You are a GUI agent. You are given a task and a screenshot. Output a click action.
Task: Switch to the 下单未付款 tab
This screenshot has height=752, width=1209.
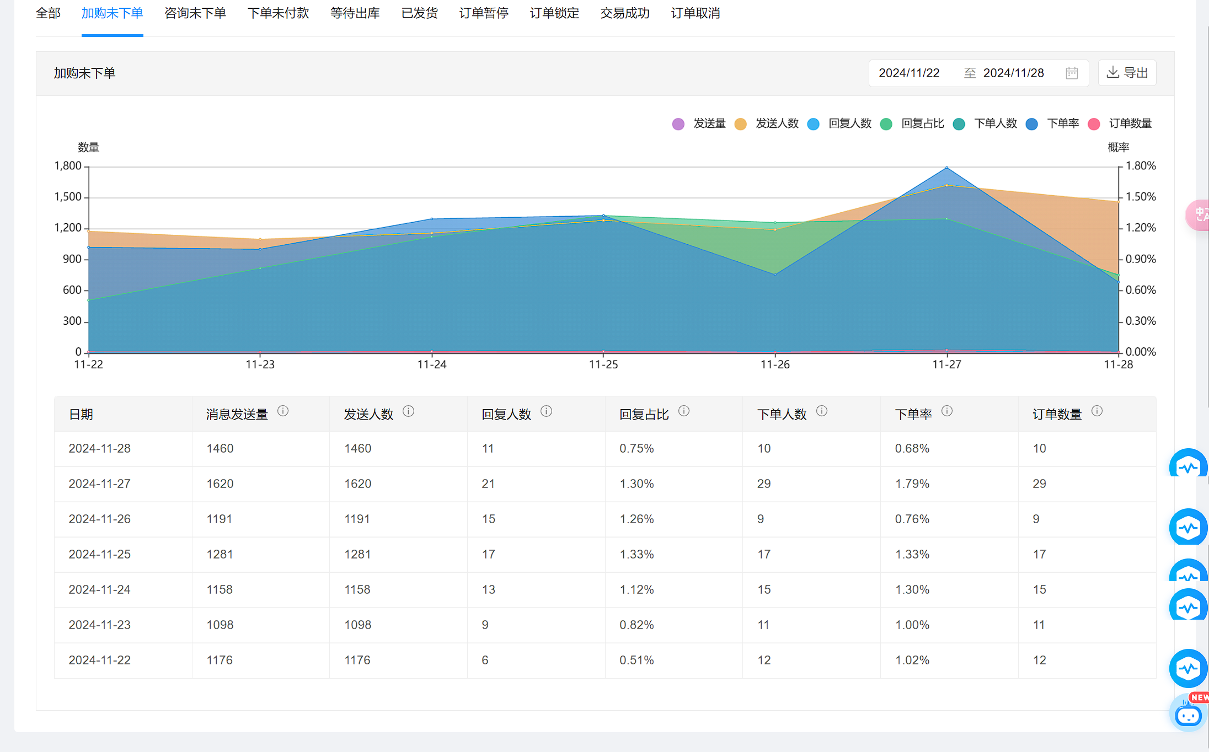point(278,13)
